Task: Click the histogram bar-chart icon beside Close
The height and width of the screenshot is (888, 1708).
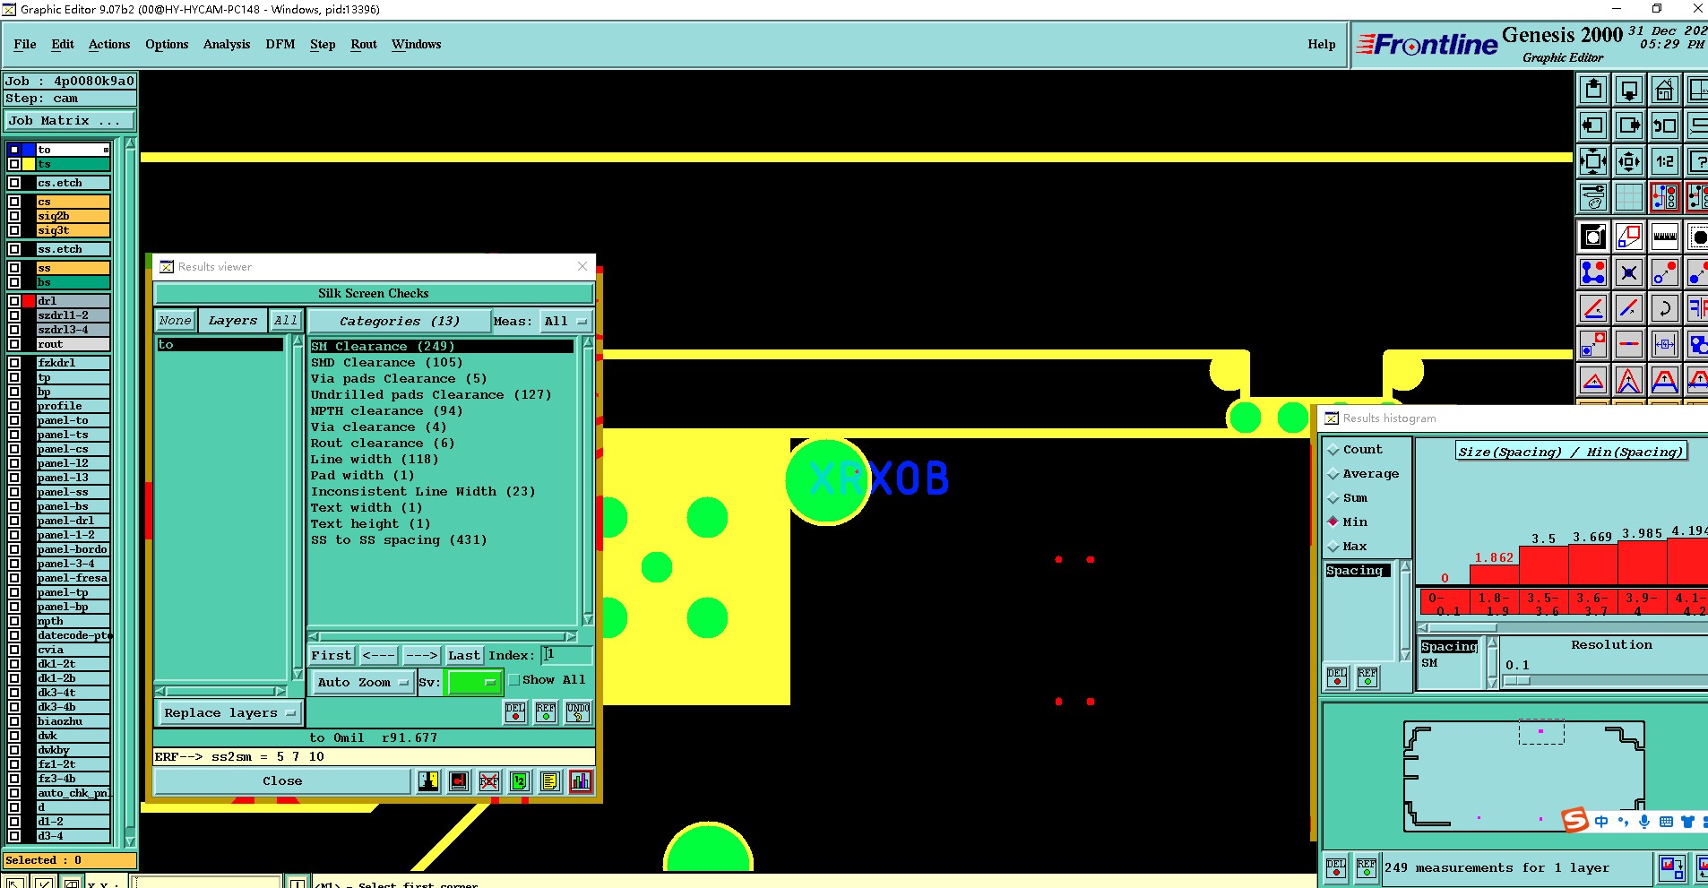Action: (581, 781)
